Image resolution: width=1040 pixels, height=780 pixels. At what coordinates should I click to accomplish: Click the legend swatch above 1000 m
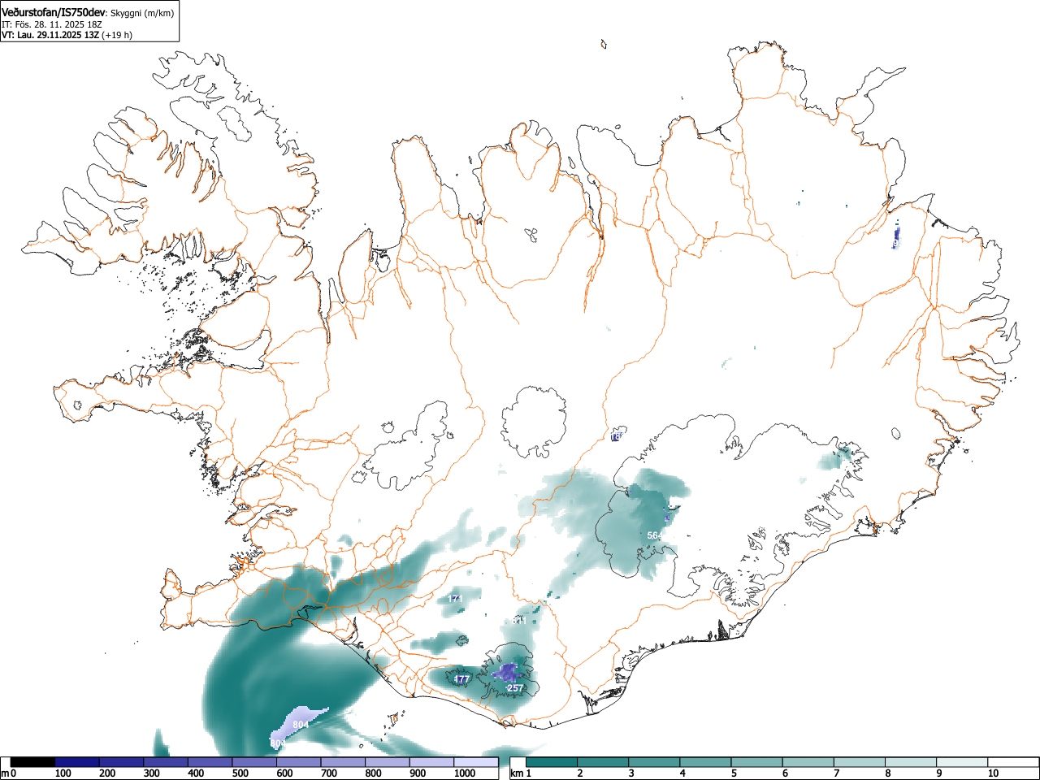click(476, 762)
